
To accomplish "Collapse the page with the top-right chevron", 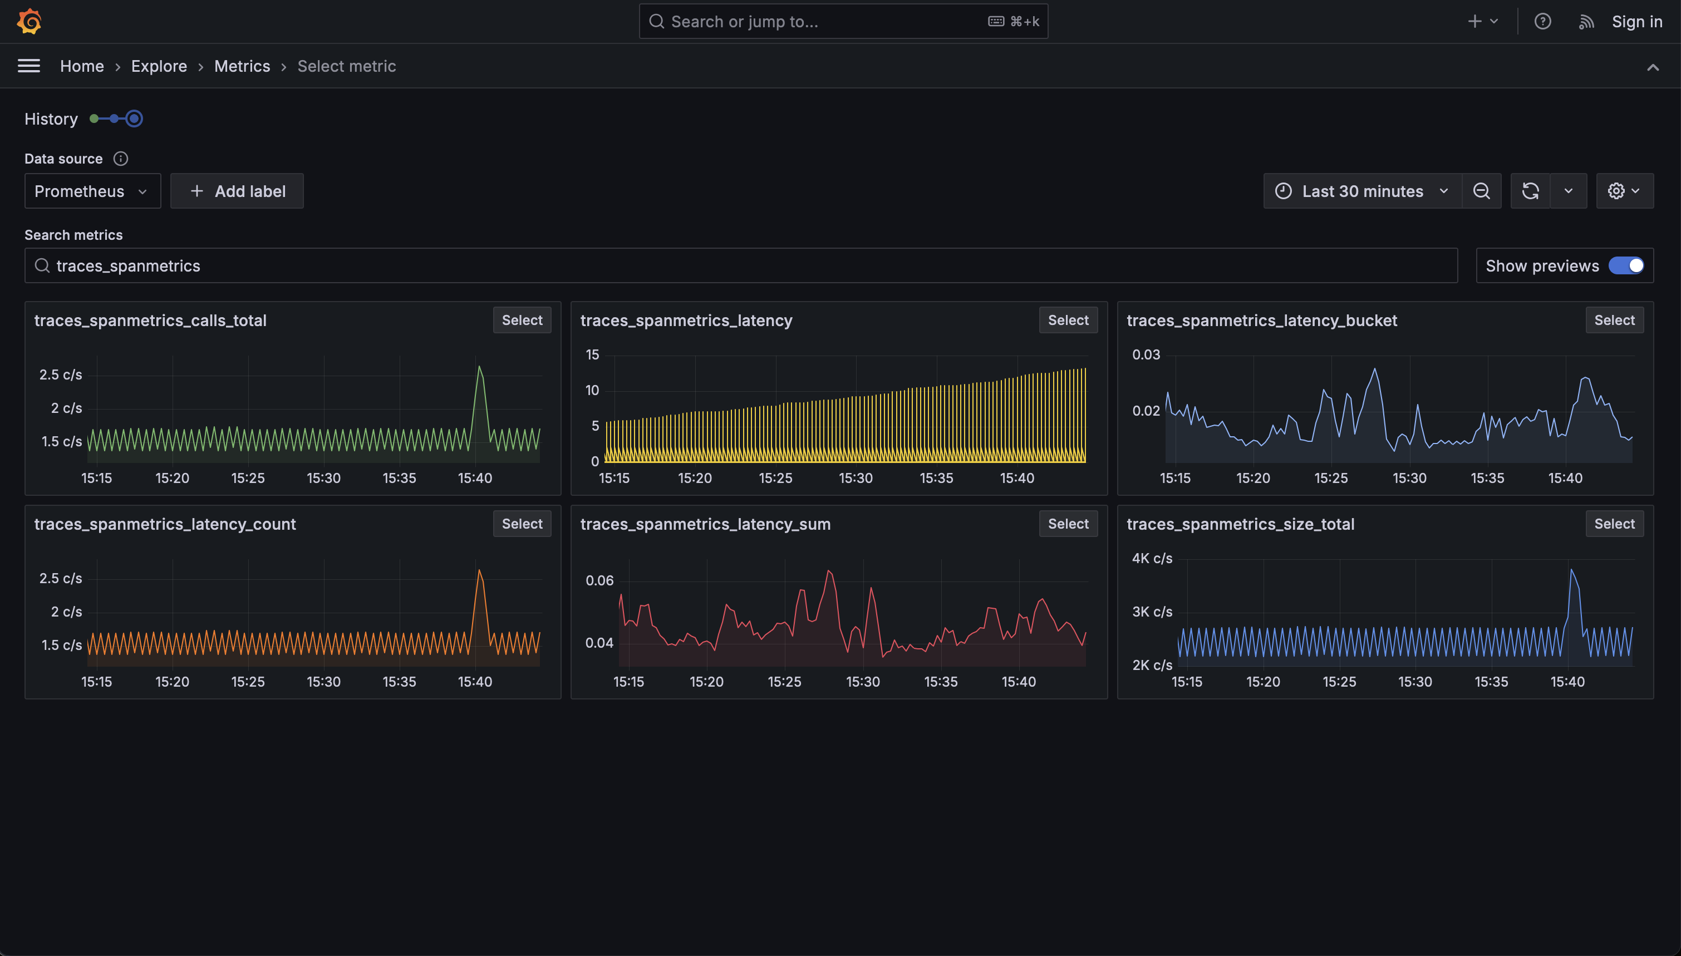I will 1653,66.
